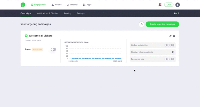Click the last chart data point at 2020-03-19
The height and width of the screenshot is (107, 200).
tap(121, 59)
